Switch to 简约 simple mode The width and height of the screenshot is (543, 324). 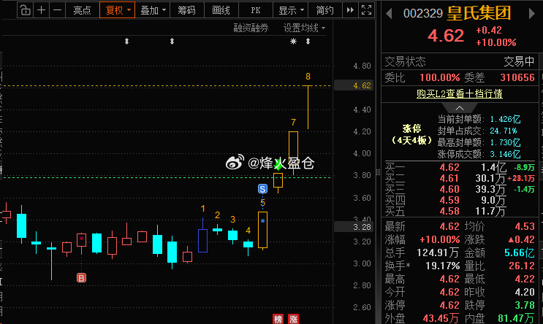point(324,10)
